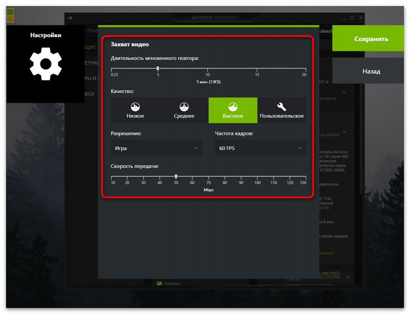Click the Высокое quality gauge icon
The width and height of the screenshot is (410, 314).
pyautogui.click(x=233, y=106)
